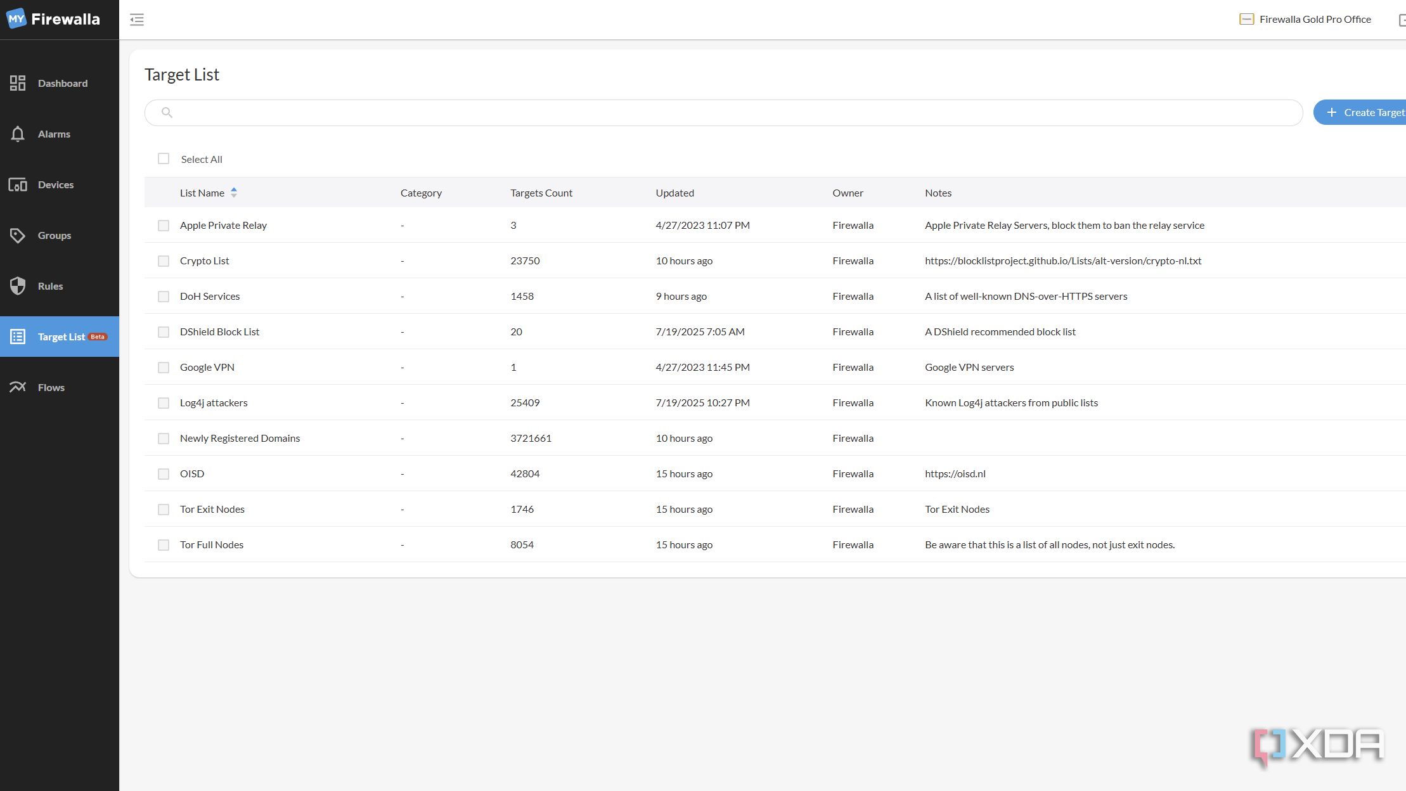Viewport: 1406px width, 791px height.
Task: Click the Flows chart icon
Action: tap(18, 387)
